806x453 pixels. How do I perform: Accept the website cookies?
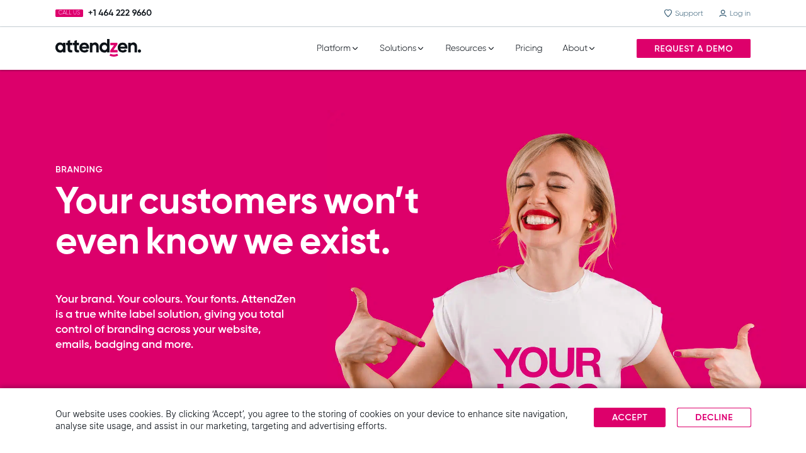630,417
